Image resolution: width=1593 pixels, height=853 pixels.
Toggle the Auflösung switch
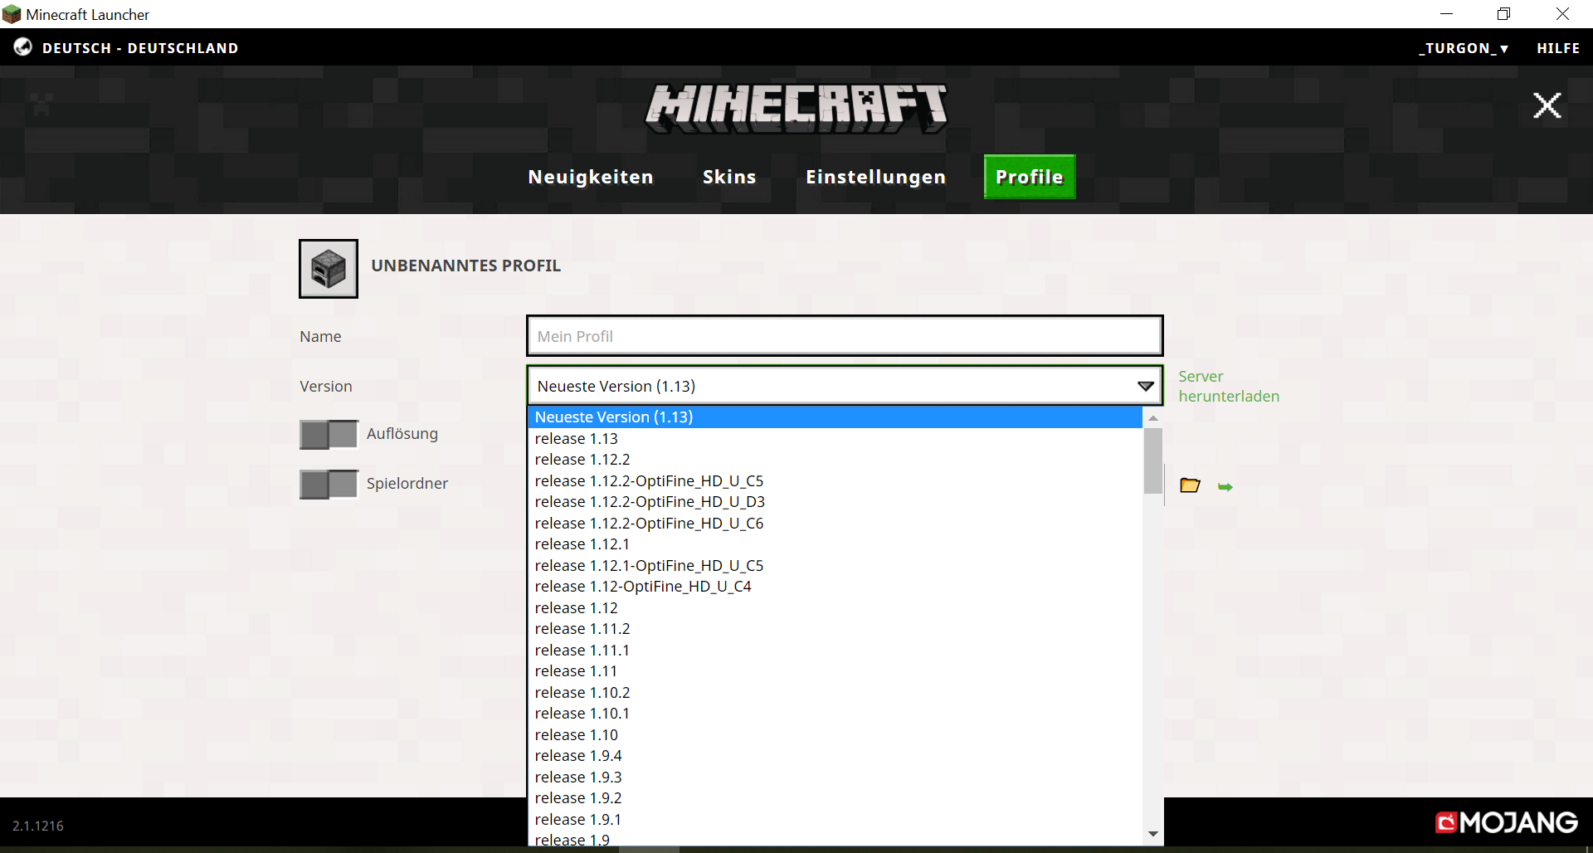(329, 434)
